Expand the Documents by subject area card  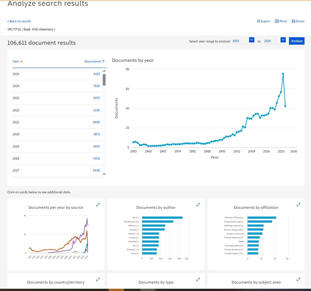pos(298,279)
